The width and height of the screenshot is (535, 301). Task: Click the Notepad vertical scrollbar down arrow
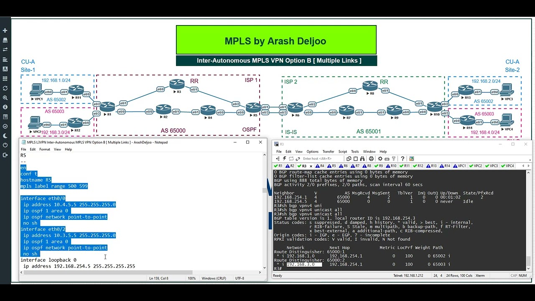point(264,268)
